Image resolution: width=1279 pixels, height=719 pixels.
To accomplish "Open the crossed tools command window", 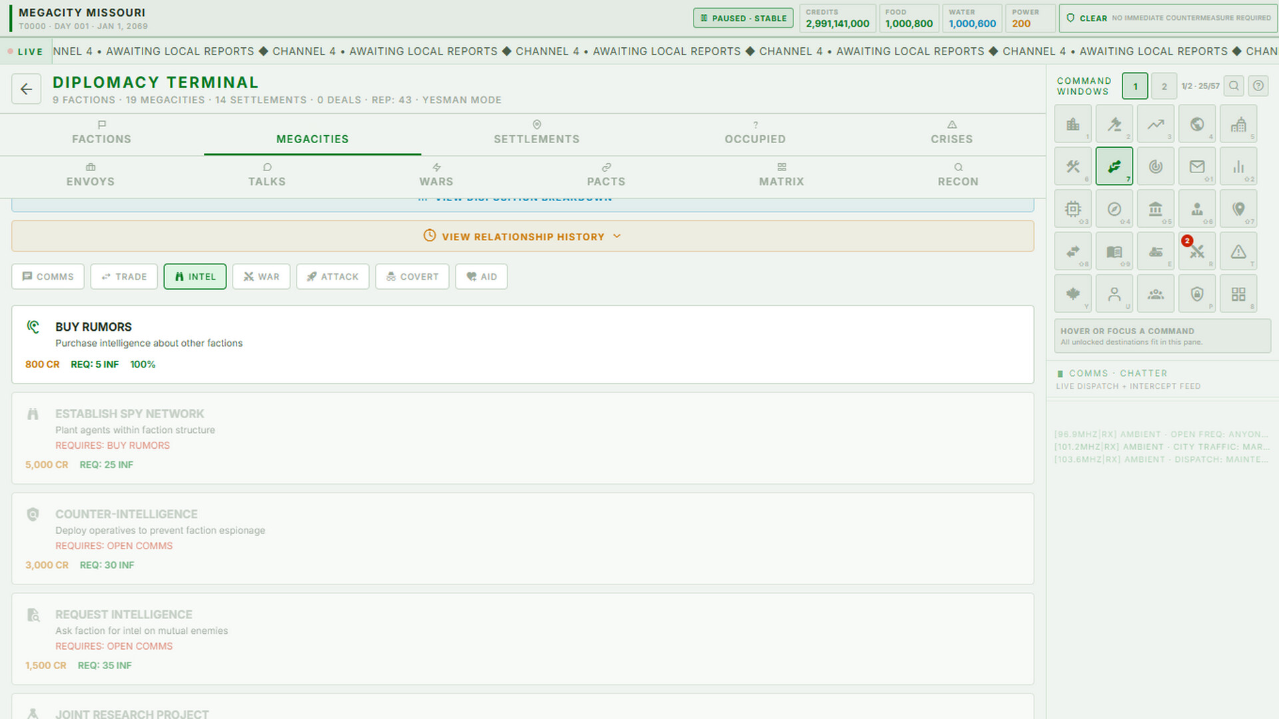I will pos(1072,166).
